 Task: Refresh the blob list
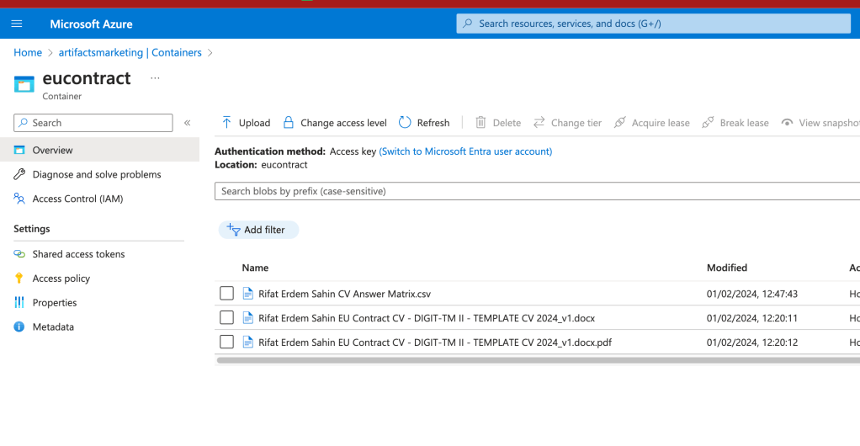(424, 123)
